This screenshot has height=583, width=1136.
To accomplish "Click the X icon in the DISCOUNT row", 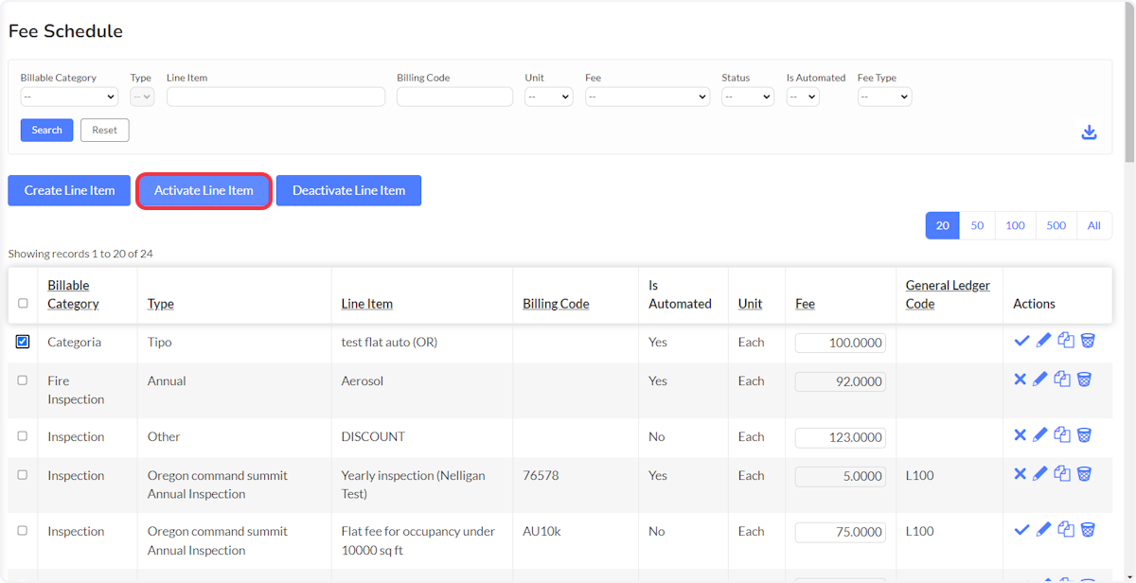I will pyautogui.click(x=1020, y=435).
